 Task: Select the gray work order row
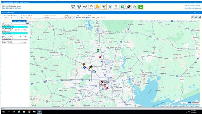pos(15,40)
